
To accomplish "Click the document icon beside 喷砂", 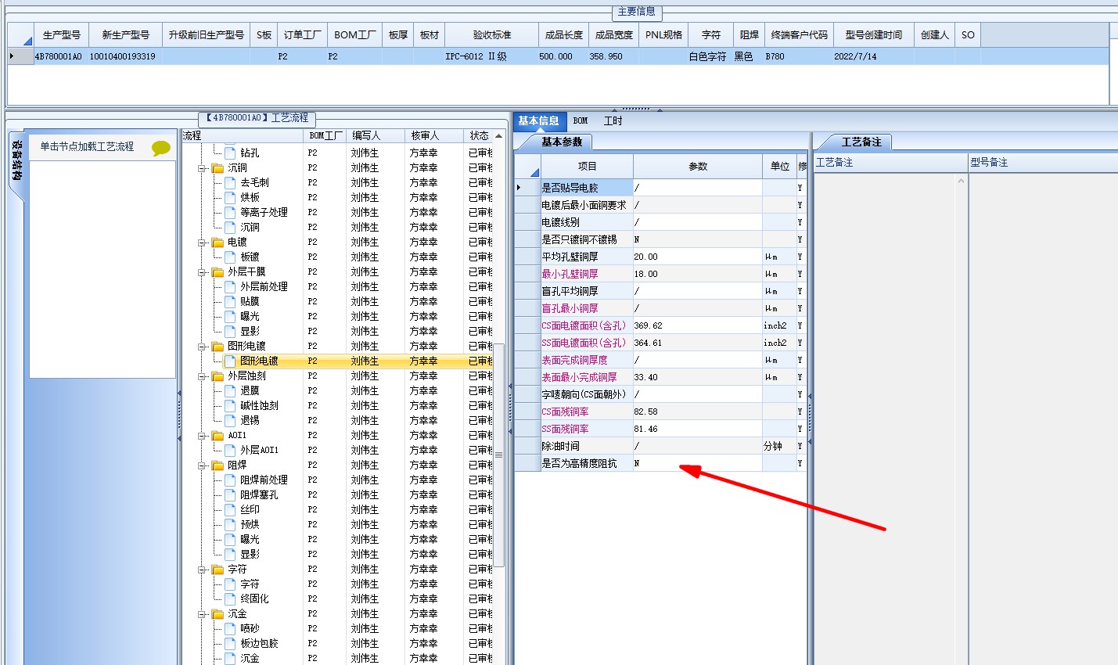I will (230, 628).
